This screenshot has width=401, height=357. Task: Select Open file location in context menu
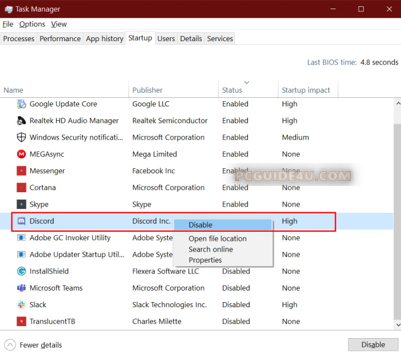pos(218,239)
